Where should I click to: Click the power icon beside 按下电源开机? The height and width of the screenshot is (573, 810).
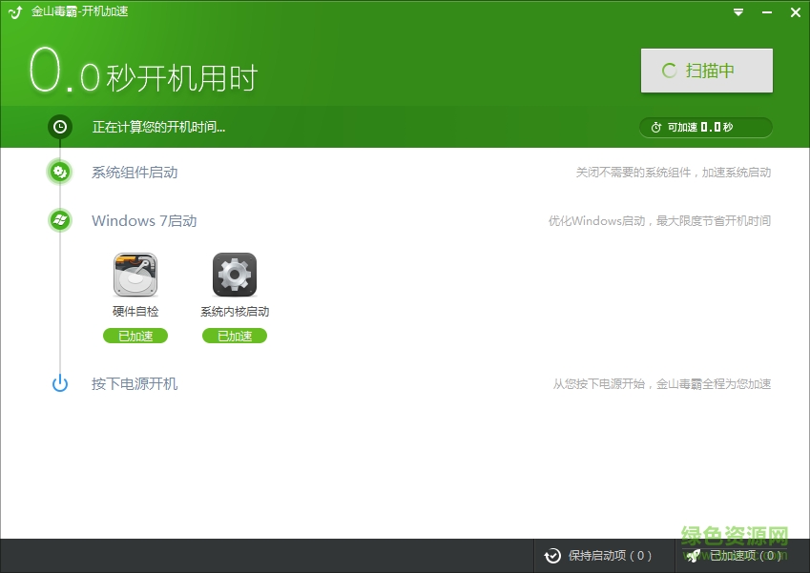tap(60, 383)
